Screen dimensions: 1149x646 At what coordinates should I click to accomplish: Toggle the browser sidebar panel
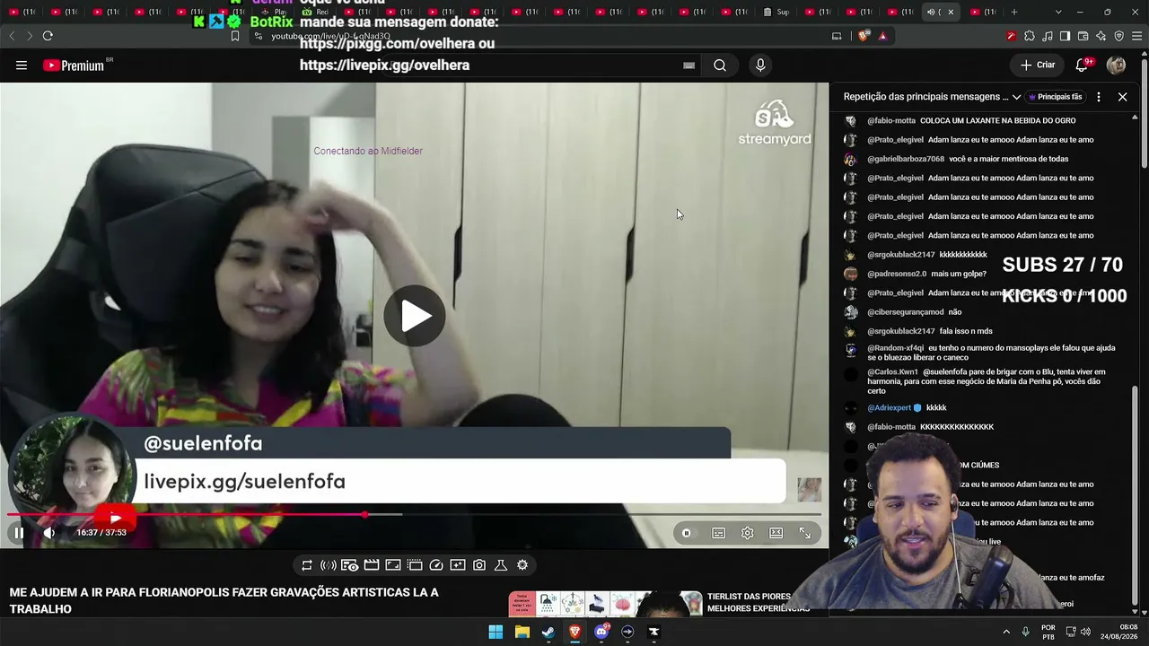[x=1065, y=36]
